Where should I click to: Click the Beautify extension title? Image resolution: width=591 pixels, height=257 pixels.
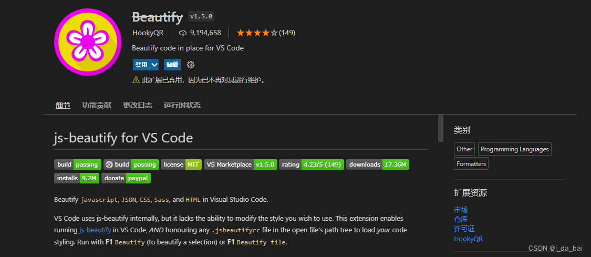point(158,17)
